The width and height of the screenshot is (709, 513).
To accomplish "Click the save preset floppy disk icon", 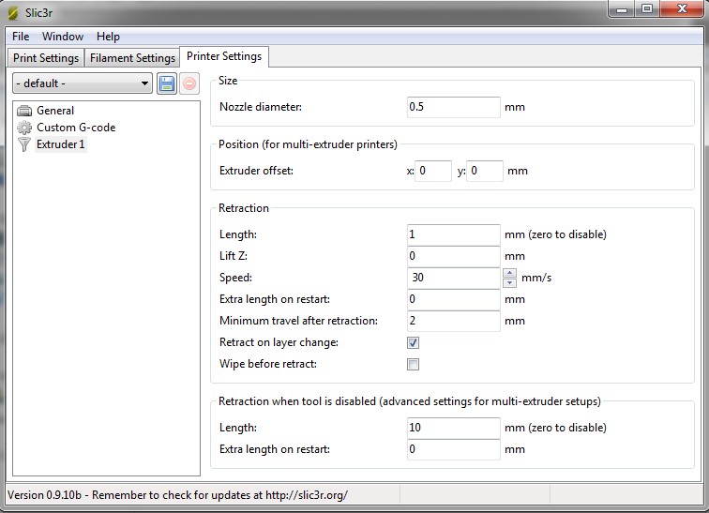I will (x=167, y=83).
